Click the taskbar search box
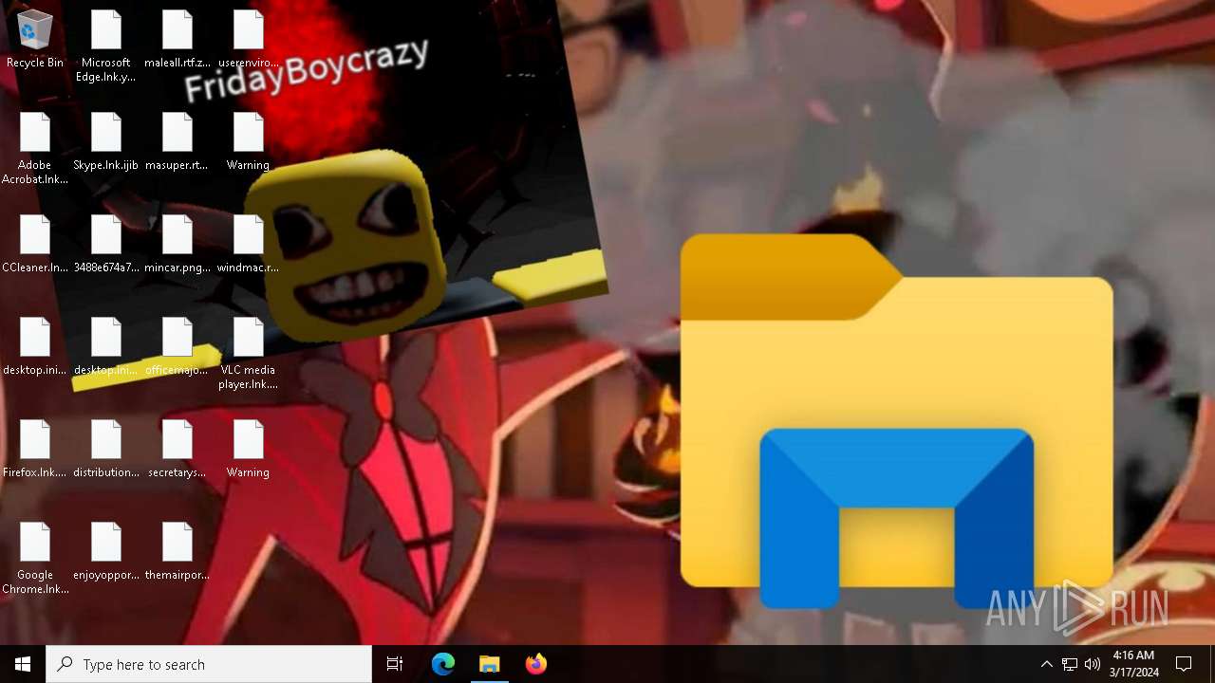Screen dimensions: 1215x683 point(209,664)
